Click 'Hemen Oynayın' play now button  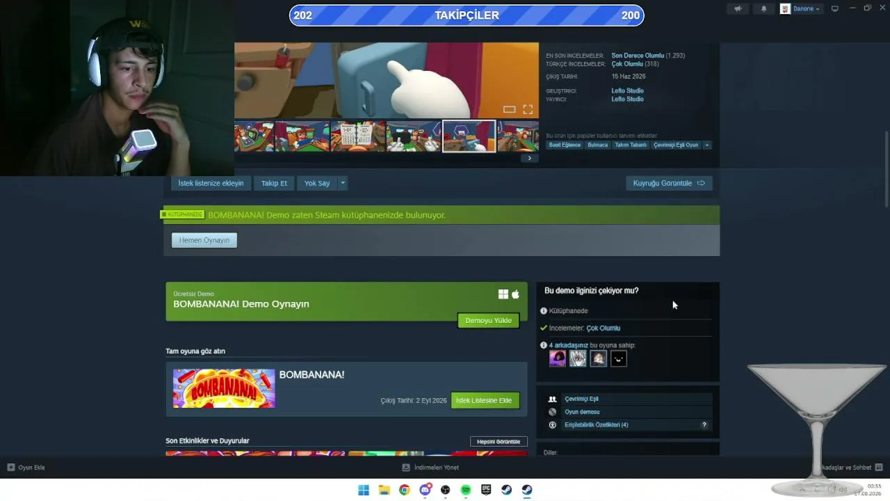pyautogui.click(x=204, y=240)
